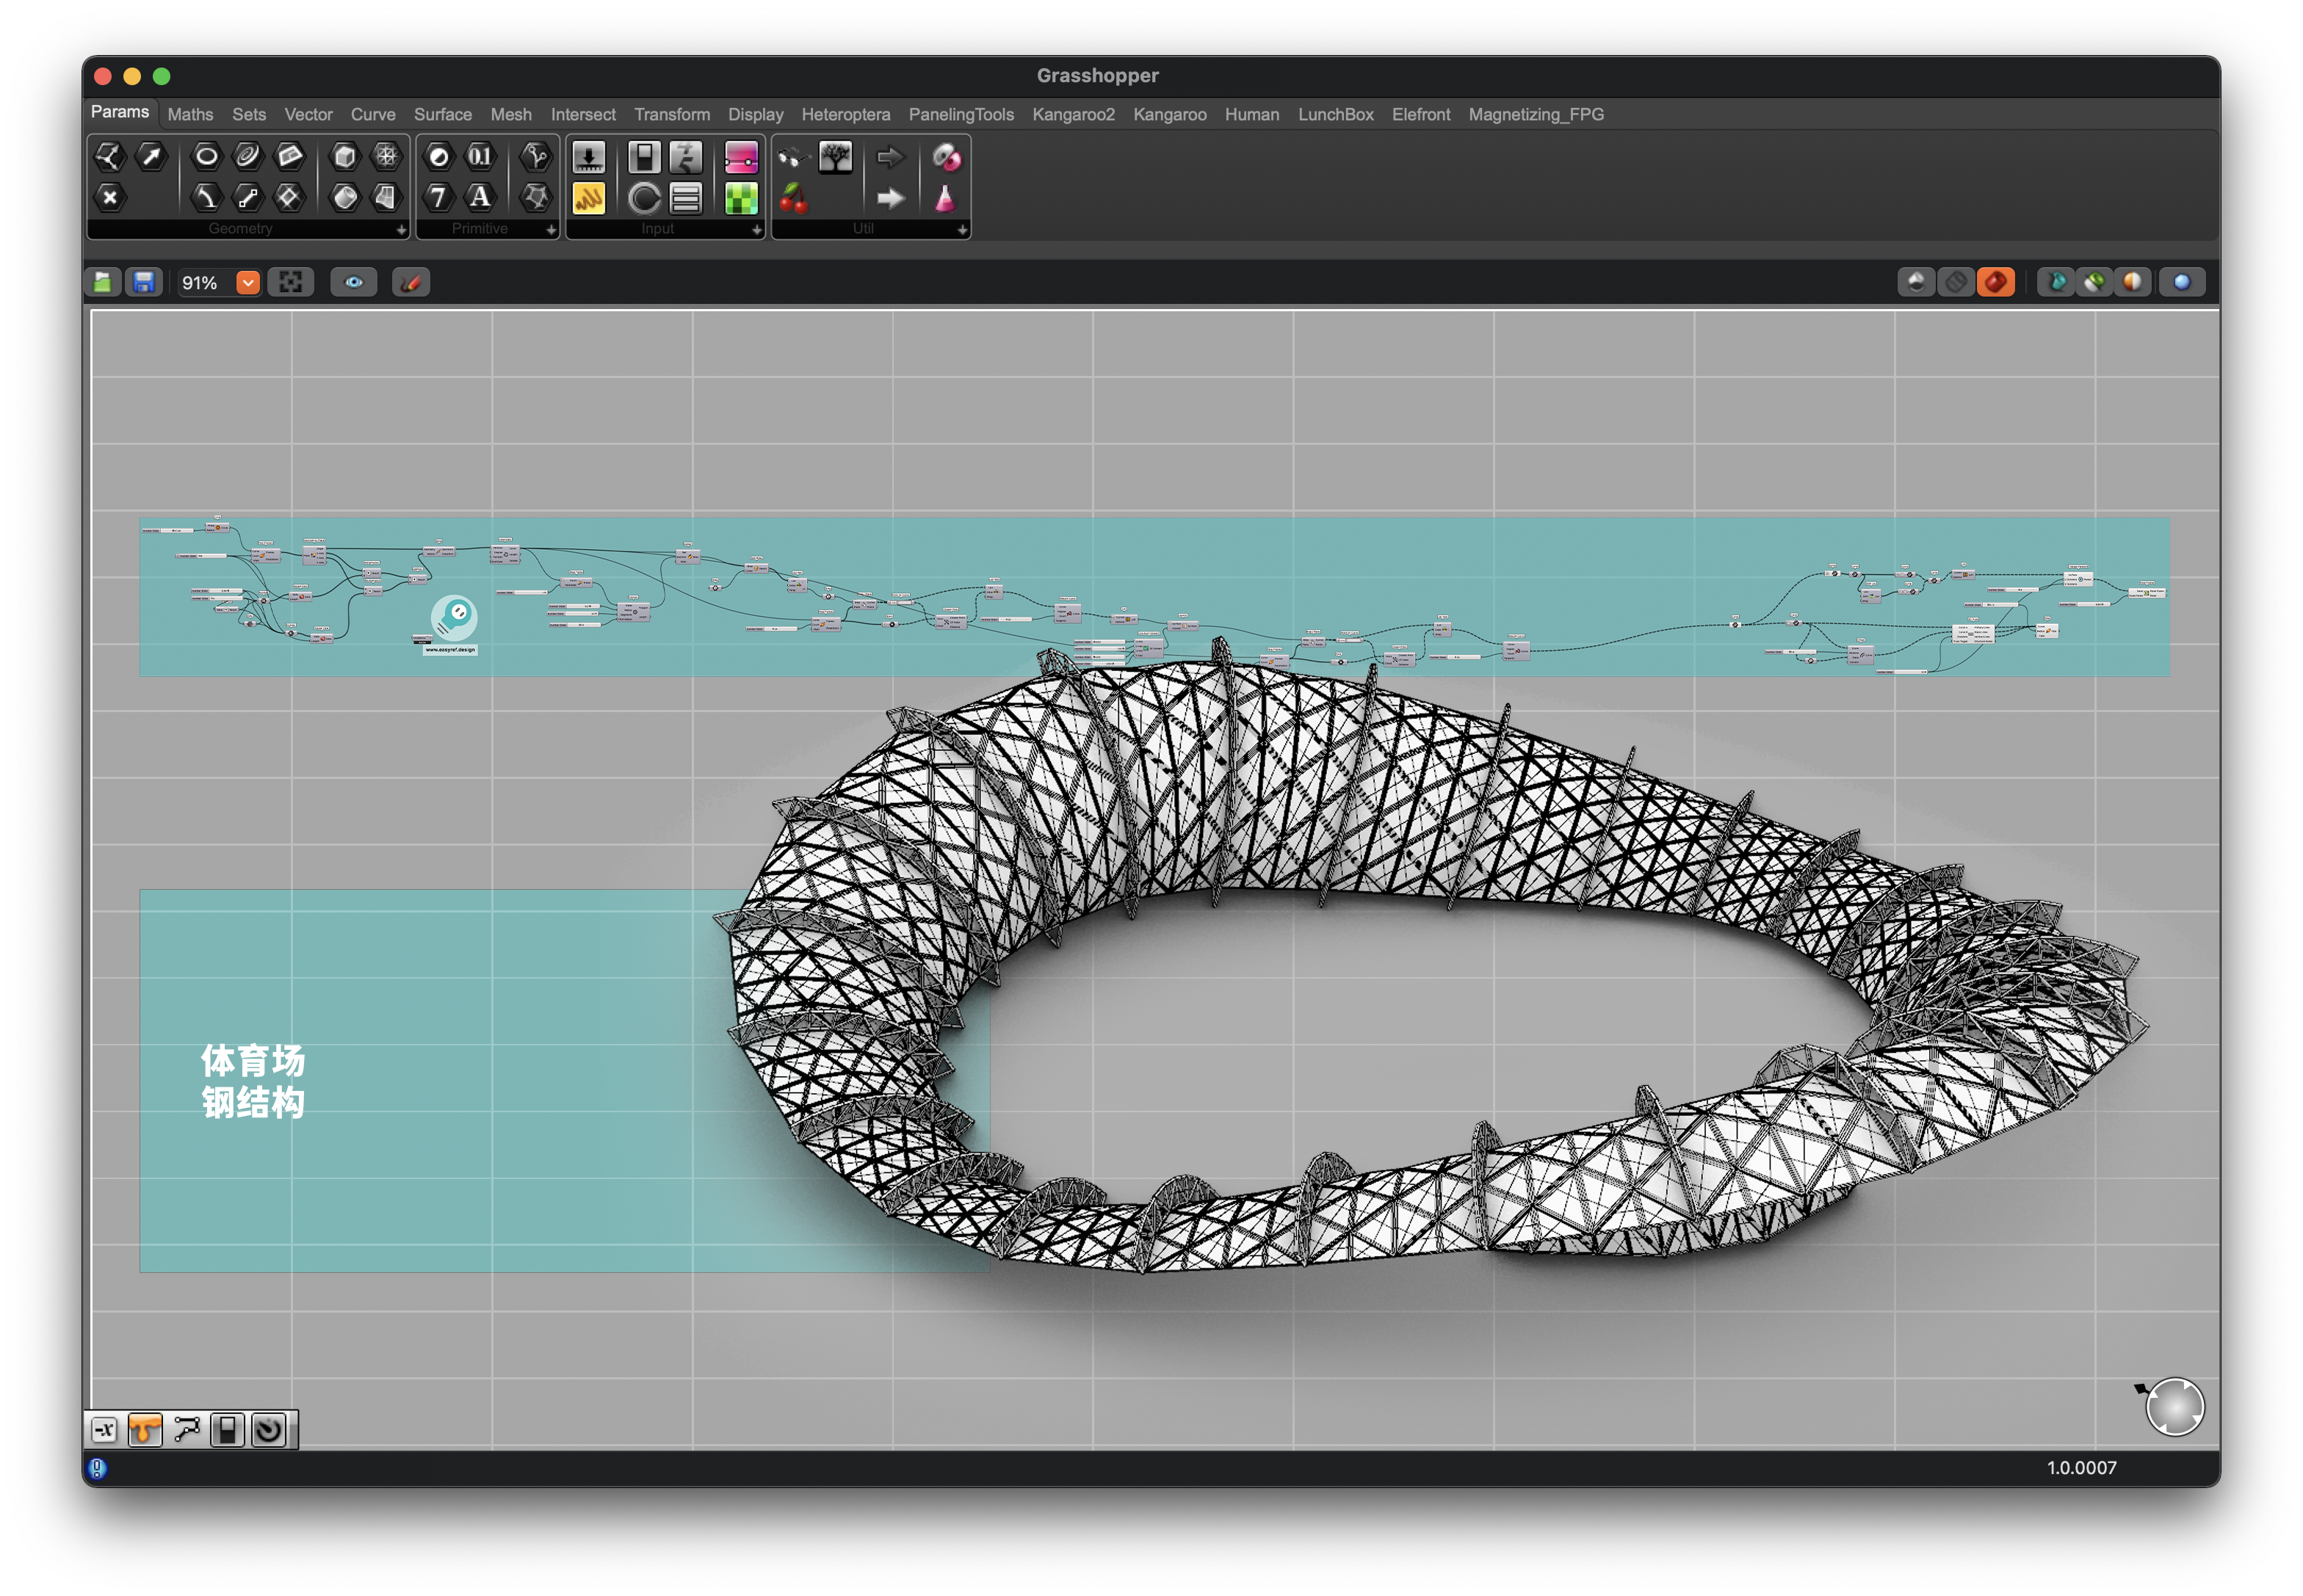The height and width of the screenshot is (1596, 2303).
Task: Expand the Input panel
Action: (x=756, y=230)
